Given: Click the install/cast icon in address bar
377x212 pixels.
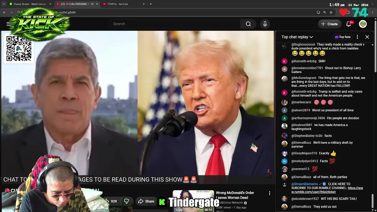Looking at the screenshot, I should pyautogui.click(x=318, y=12).
